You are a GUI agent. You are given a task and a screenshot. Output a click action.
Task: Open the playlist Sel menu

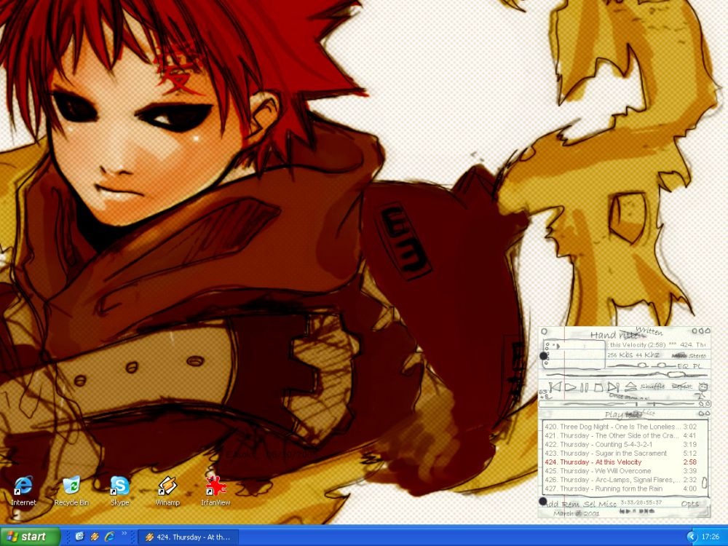pos(589,505)
